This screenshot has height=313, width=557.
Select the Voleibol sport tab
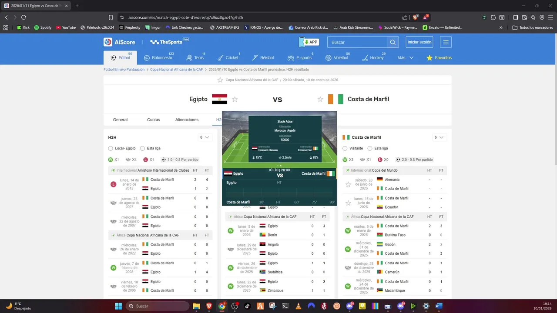(x=336, y=57)
